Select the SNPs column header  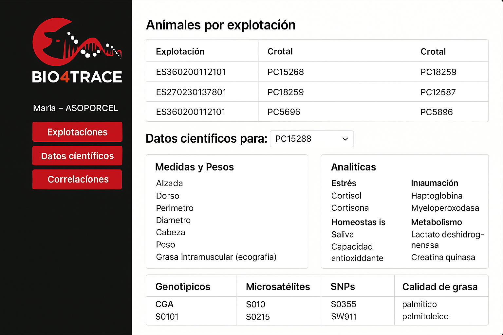[x=343, y=287]
